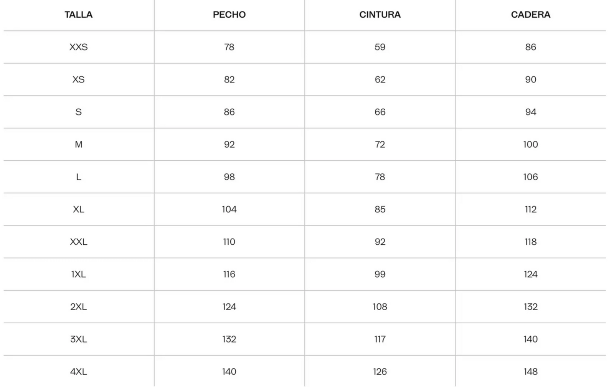Screen dimensions: 614x387
Task: Select the 4XL size label
Action: pyautogui.click(x=78, y=372)
